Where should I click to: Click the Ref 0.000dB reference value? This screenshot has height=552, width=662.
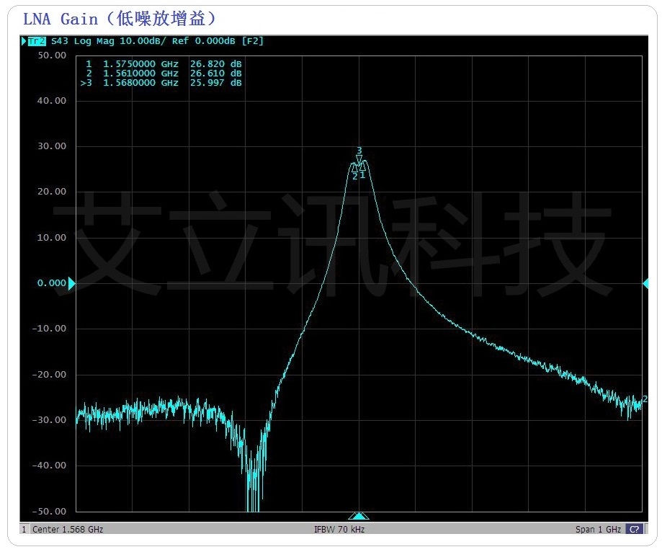[x=203, y=41]
